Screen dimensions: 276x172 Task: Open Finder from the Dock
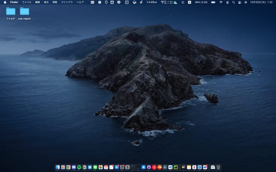coord(57,167)
